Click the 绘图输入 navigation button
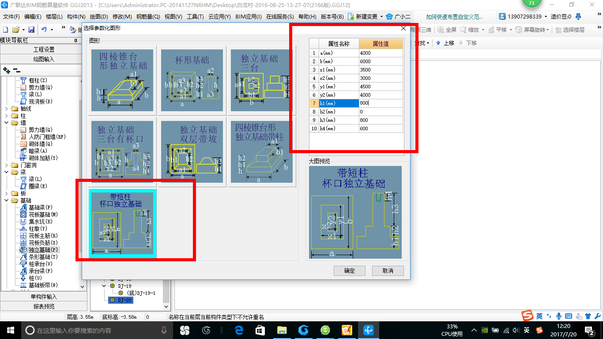Image resolution: width=603 pixels, height=339 pixels. [x=44, y=60]
